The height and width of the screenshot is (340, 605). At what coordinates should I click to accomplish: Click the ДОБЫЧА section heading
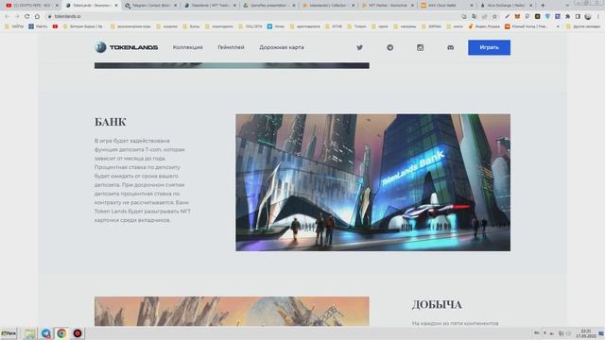click(x=437, y=304)
